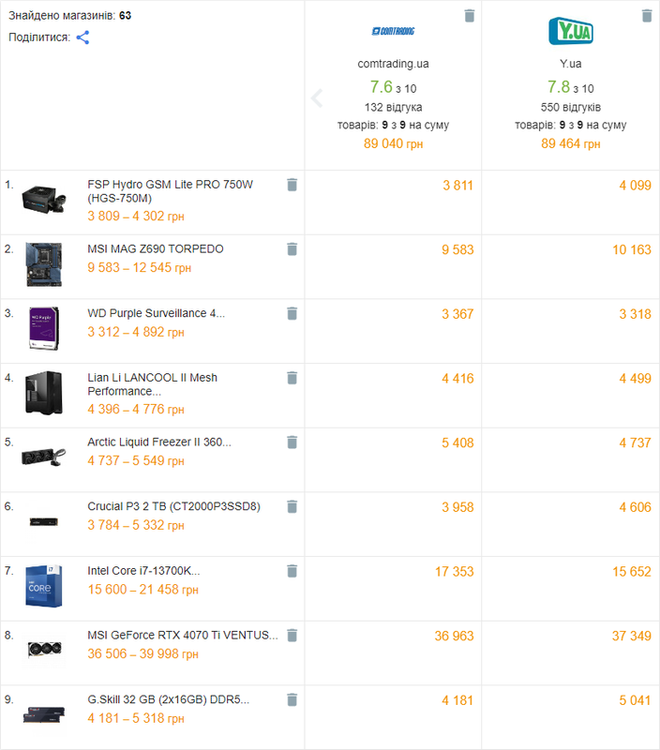Go to previous stores with left arrow
Viewport: 660px width, 750px height.
pyautogui.click(x=317, y=98)
